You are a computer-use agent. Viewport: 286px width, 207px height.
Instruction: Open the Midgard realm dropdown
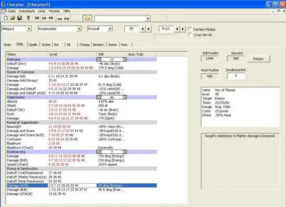(29, 29)
